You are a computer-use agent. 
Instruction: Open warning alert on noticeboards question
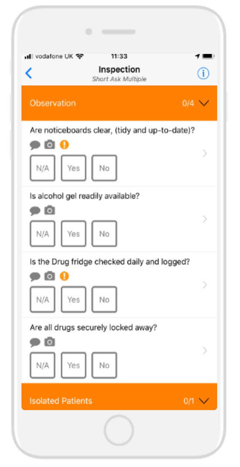tap(64, 145)
